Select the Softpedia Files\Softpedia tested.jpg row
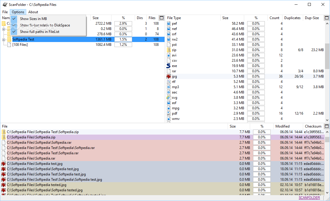 162,185
